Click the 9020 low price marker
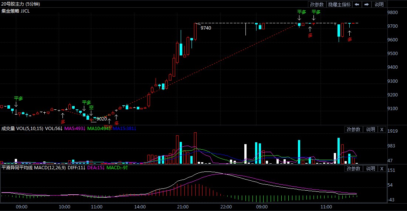The height and width of the screenshot is (211, 407). click(x=101, y=119)
